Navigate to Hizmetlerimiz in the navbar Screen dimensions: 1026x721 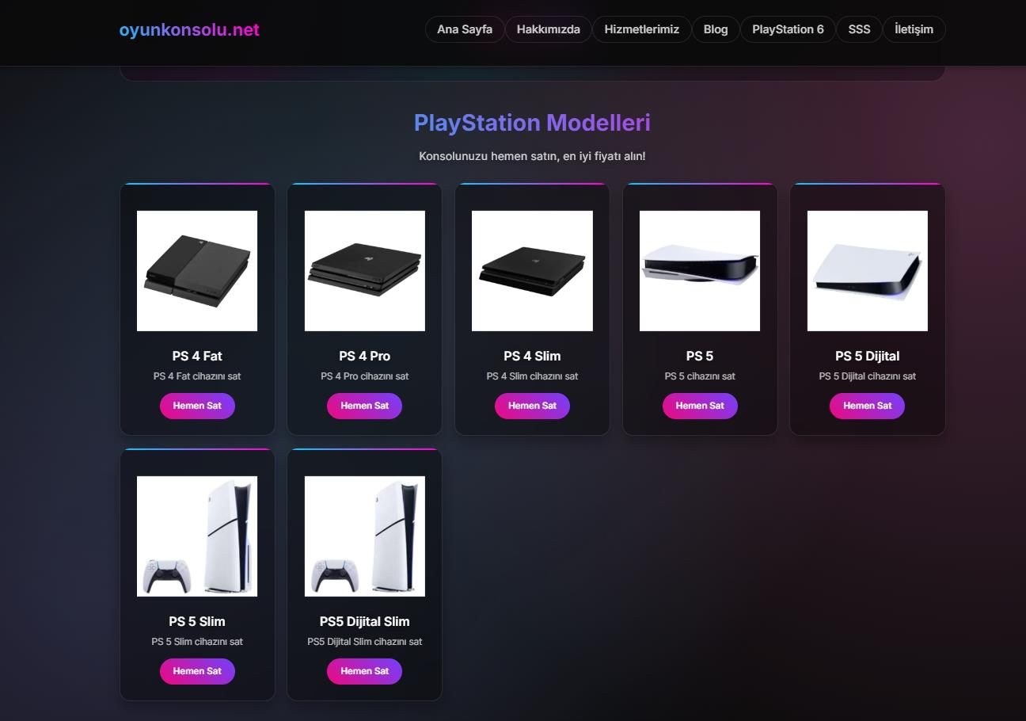coord(642,29)
